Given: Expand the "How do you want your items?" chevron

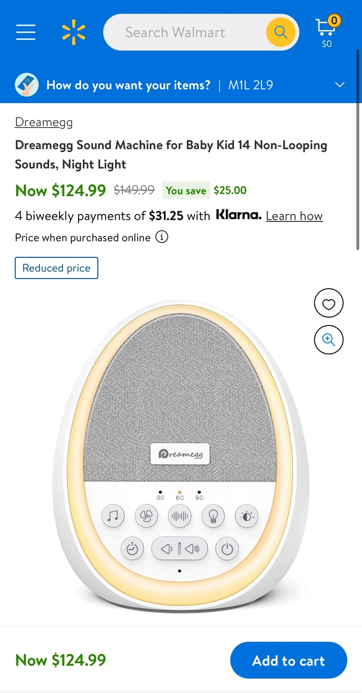Looking at the screenshot, I should pyautogui.click(x=340, y=85).
